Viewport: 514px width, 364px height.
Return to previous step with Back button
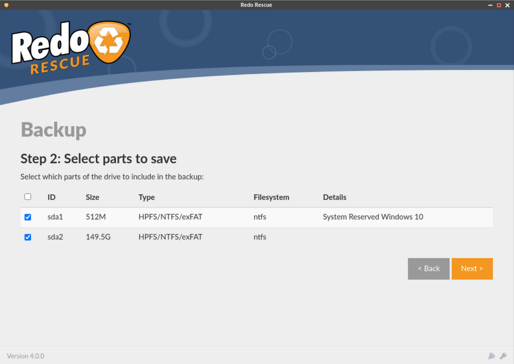coord(429,269)
